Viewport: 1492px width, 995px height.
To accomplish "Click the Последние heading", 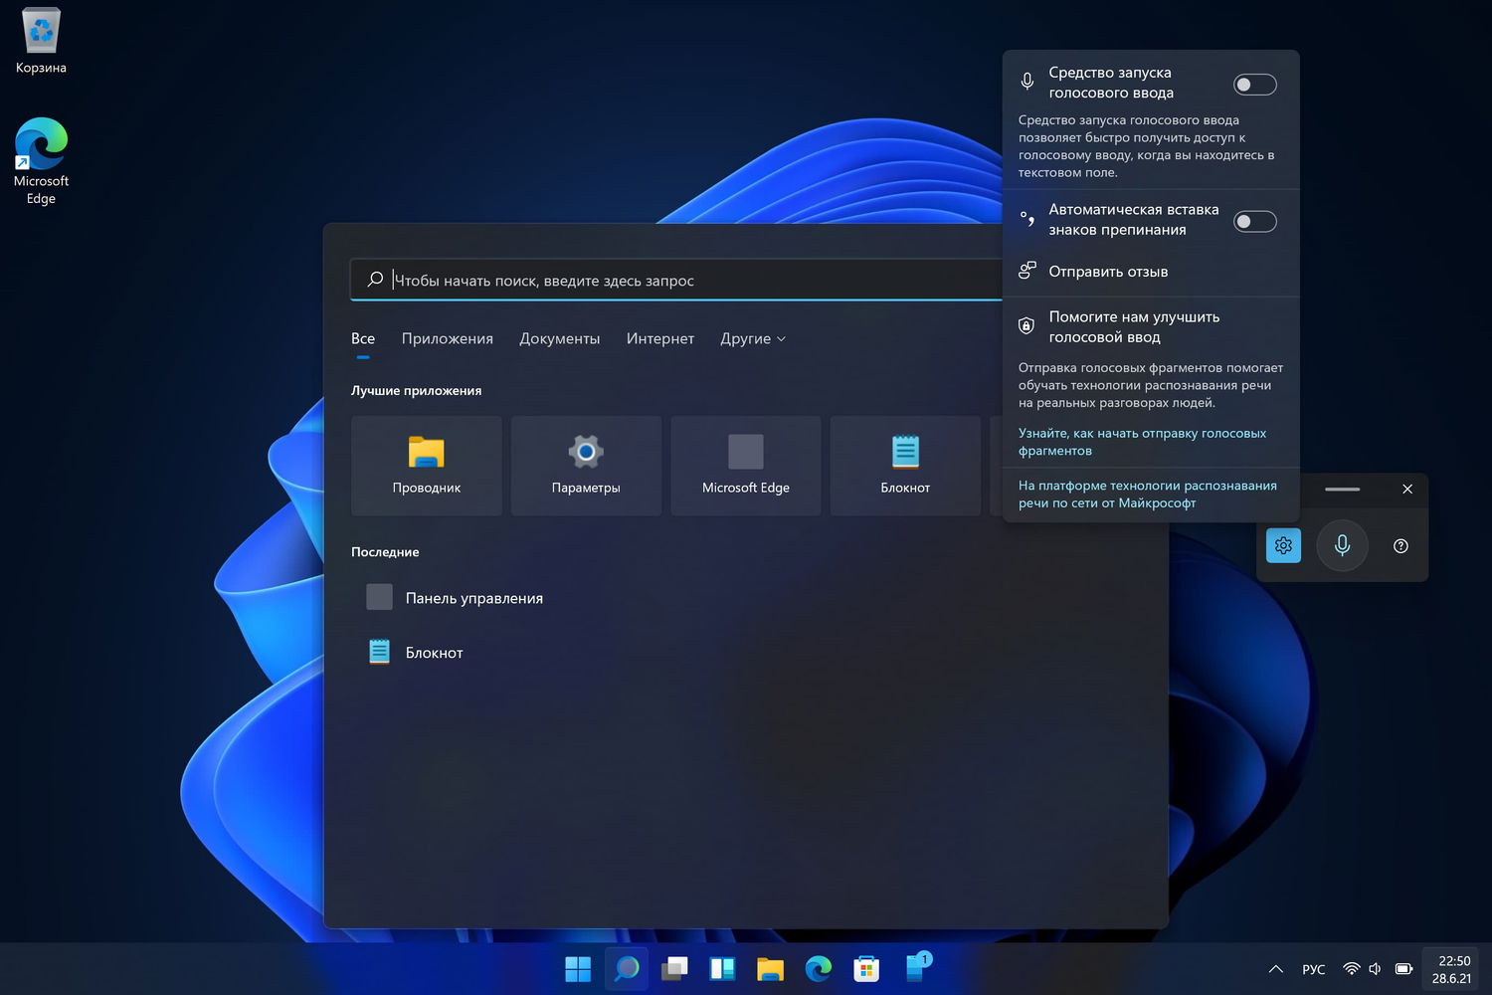I will (x=385, y=551).
